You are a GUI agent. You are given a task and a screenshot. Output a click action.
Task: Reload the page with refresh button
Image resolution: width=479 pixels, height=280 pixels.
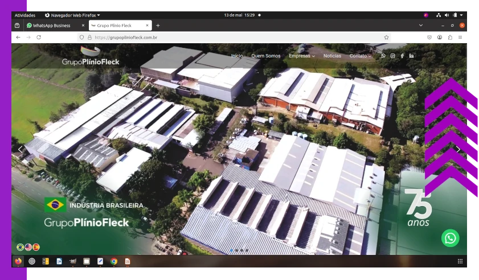[39, 37]
